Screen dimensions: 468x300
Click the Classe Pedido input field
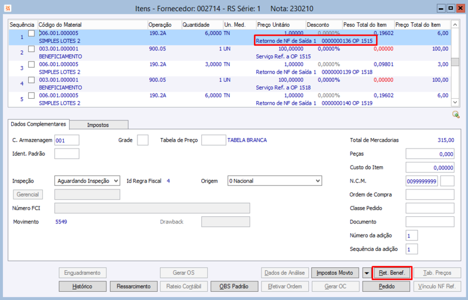pos(430,208)
